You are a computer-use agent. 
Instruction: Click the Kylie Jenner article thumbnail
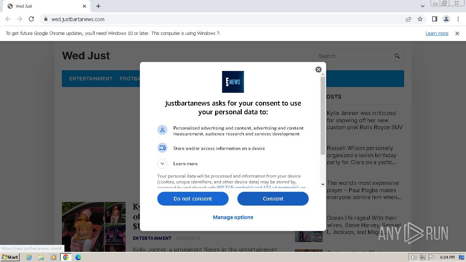point(94,227)
